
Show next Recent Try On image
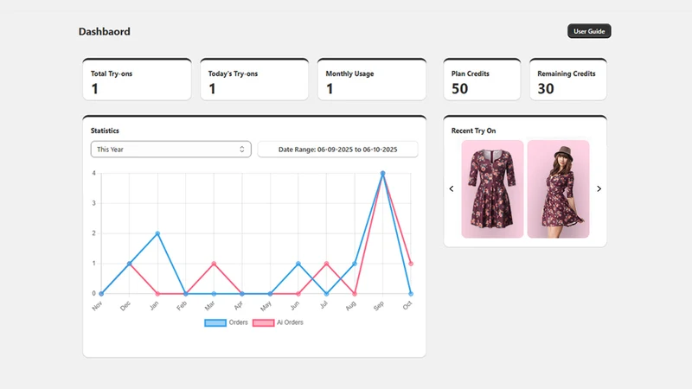[599, 188]
